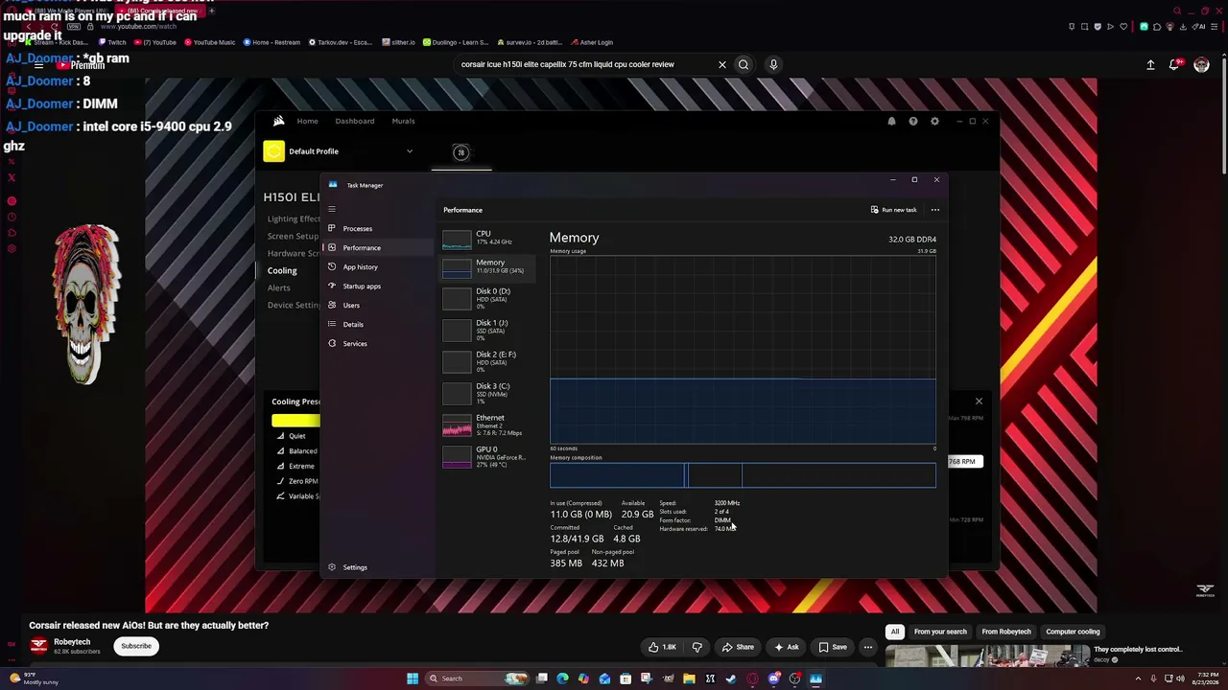
Task: Open Processes in Task Manager
Action: click(x=357, y=228)
